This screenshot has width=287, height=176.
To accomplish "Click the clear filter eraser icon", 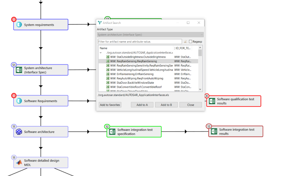I will [x=185, y=42].
